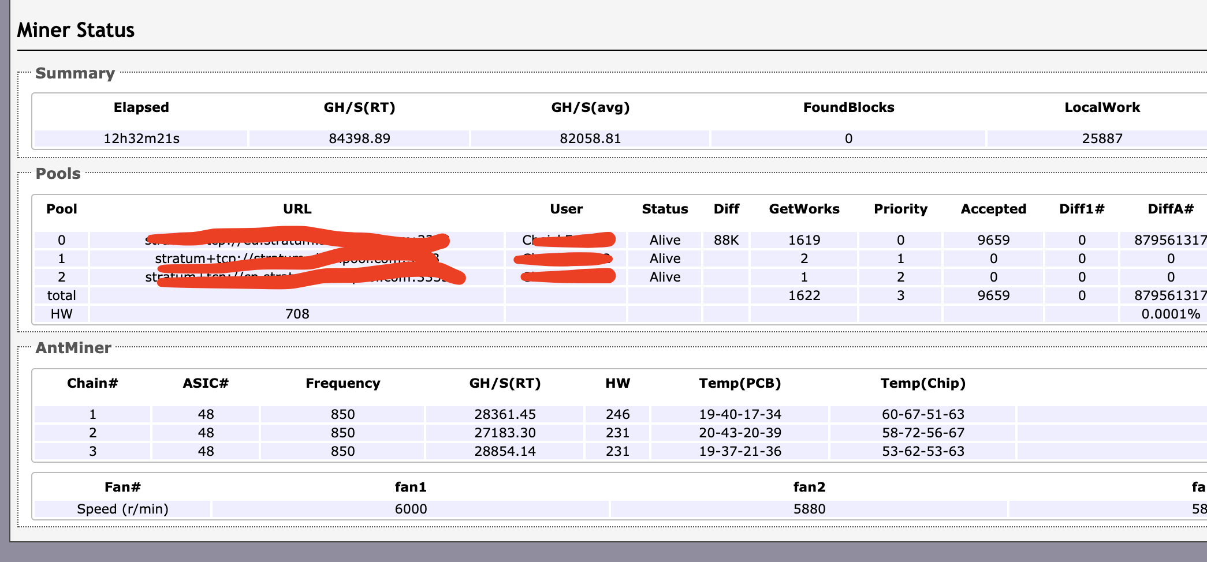This screenshot has height=562, width=1207.
Task: Select the LocalWork value 25887
Action: pyautogui.click(x=1102, y=138)
